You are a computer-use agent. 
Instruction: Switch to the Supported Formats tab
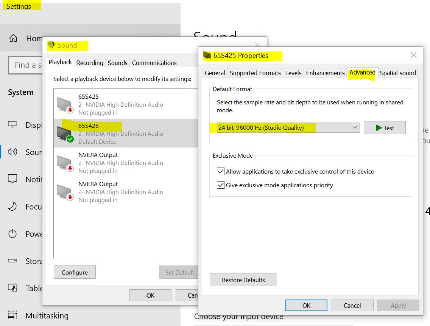click(255, 73)
